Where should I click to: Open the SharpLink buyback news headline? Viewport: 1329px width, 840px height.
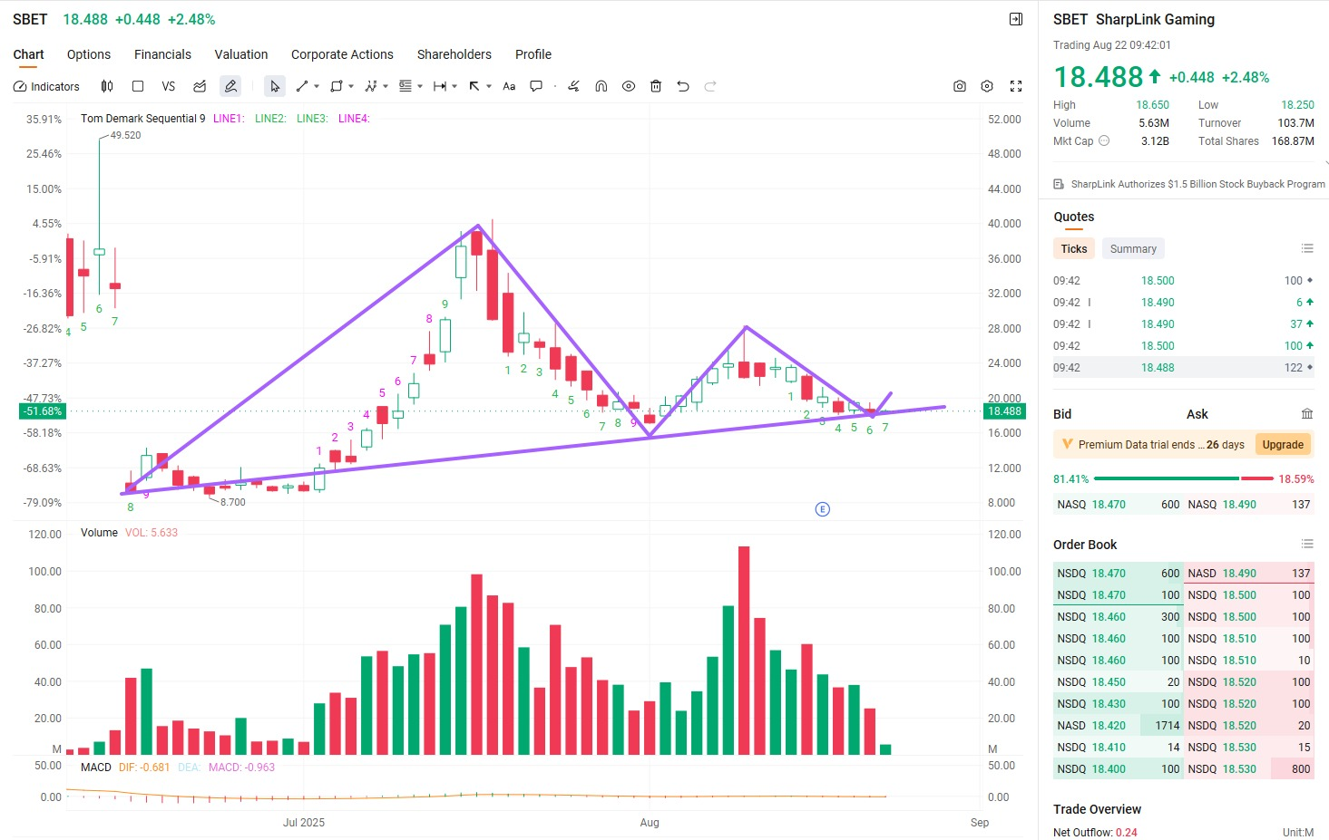[1197, 184]
